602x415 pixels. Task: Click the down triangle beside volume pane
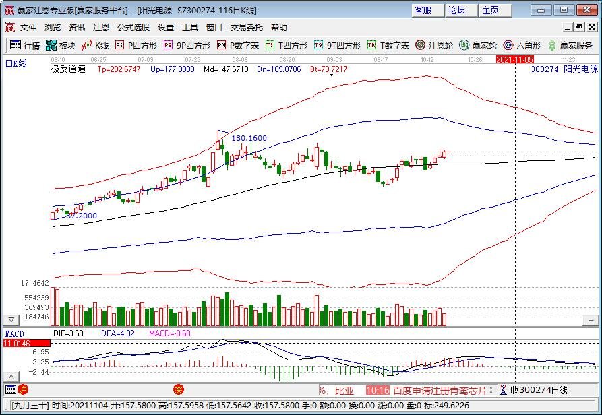coord(11,319)
